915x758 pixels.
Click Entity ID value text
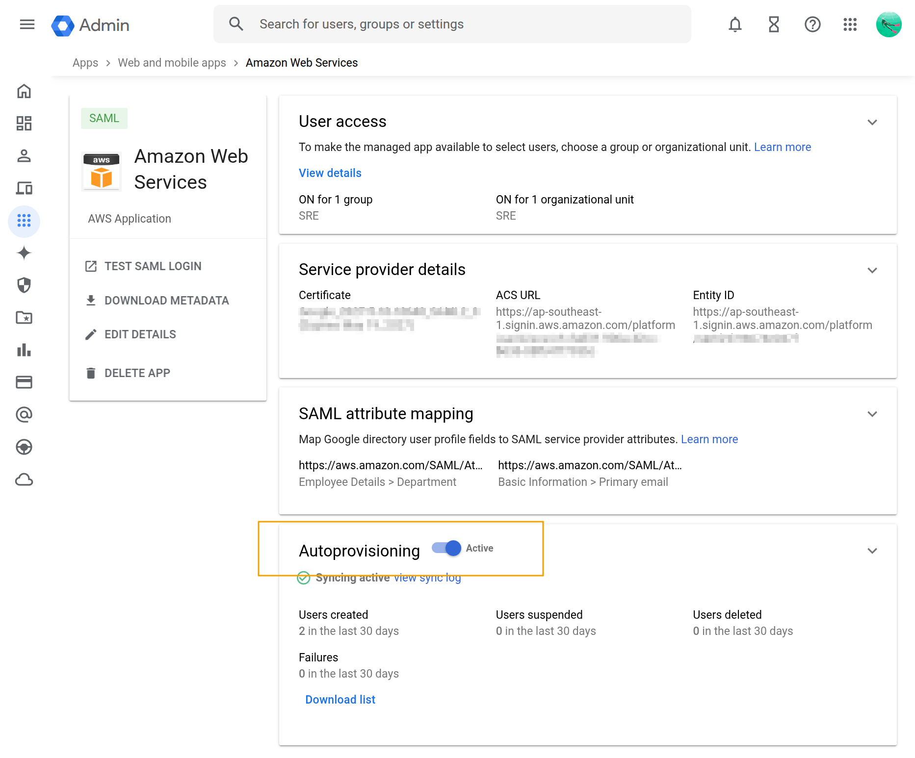pos(783,325)
